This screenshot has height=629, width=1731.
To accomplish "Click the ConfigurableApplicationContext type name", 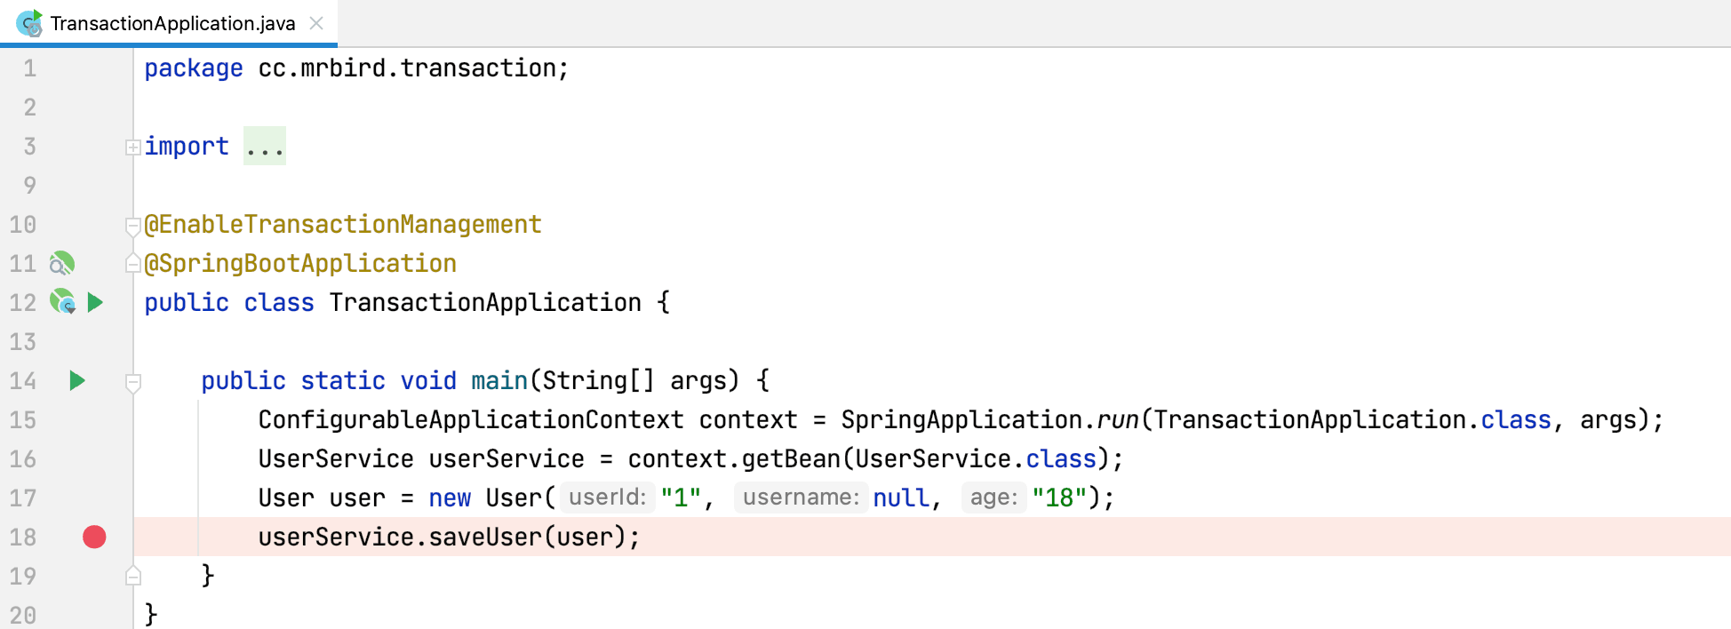I will 471,420.
